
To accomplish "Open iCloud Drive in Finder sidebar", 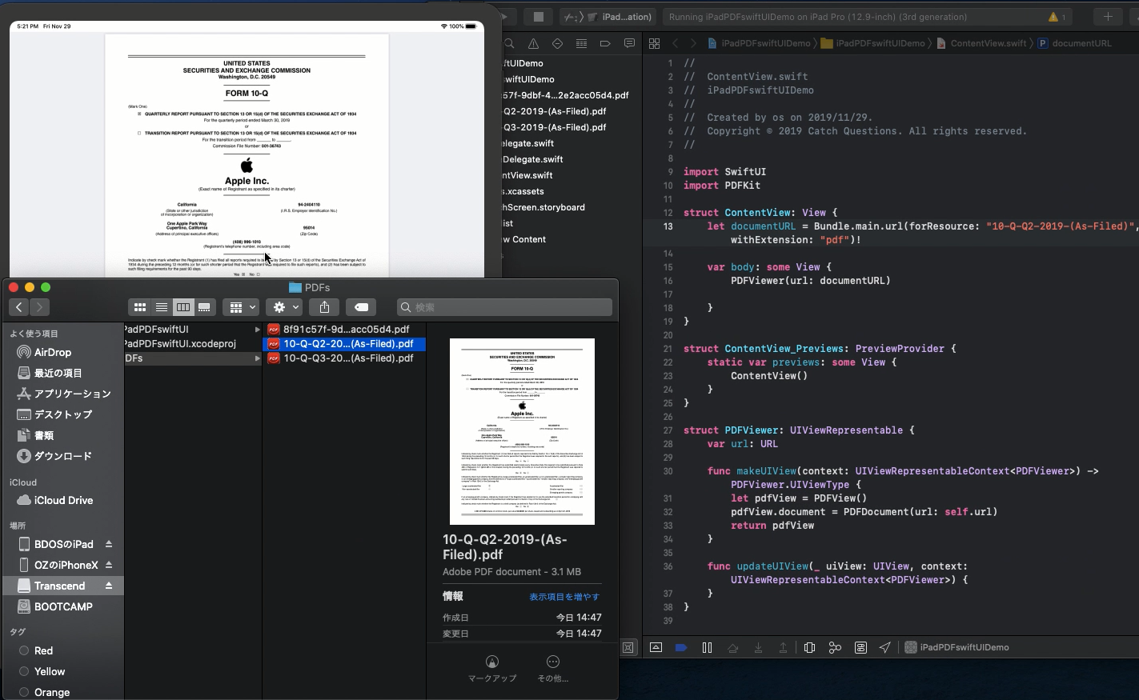I will coord(62,500).
